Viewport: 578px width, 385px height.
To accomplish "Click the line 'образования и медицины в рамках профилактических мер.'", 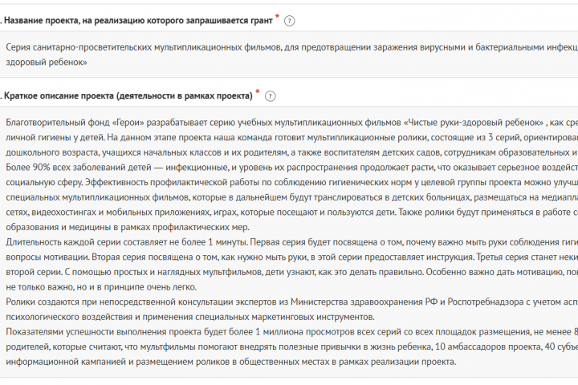I will coord(128,227).
